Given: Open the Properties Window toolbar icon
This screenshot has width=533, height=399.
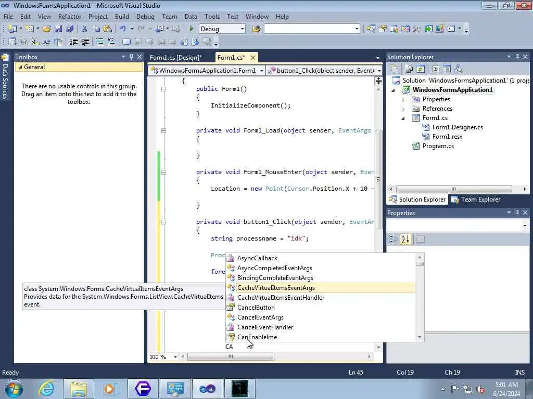Looking at the screenshot, I should pyautogui.click(x=383, y=29).
